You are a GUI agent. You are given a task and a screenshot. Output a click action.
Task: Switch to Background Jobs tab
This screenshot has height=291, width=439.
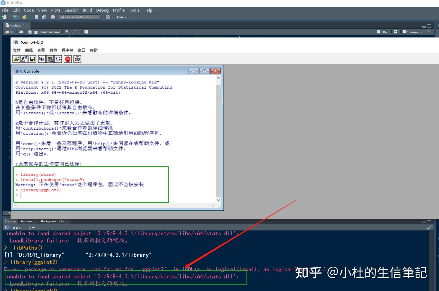[53, 221]
